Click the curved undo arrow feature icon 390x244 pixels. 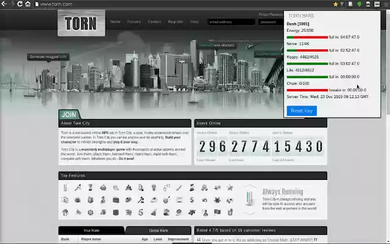pyautogui.click(x=205, y=200)
